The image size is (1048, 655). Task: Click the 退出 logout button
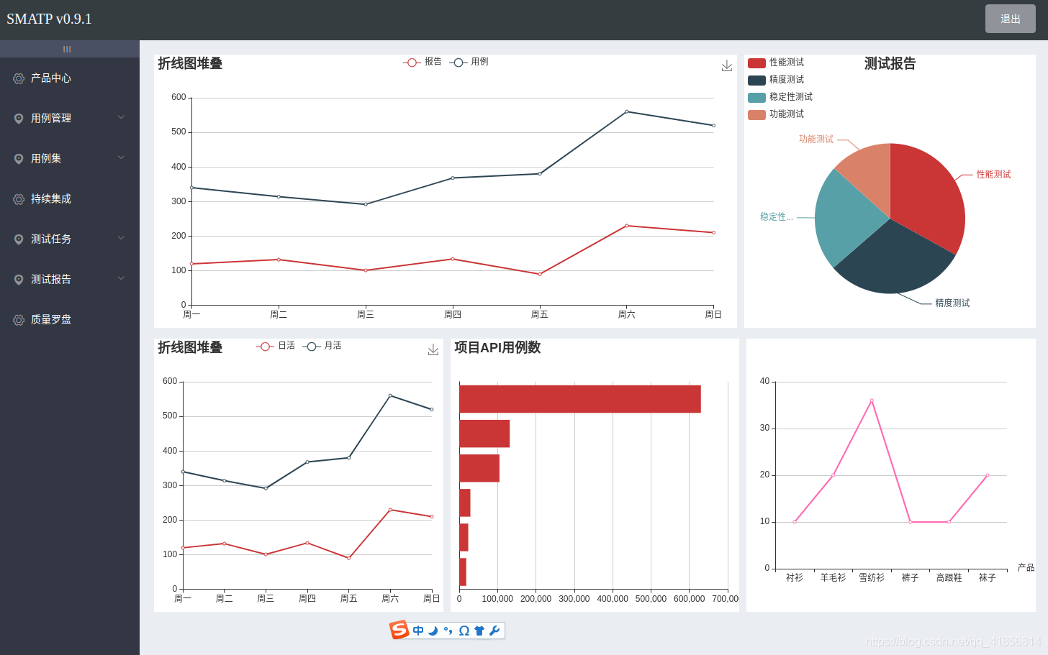tap(1010, 19)
